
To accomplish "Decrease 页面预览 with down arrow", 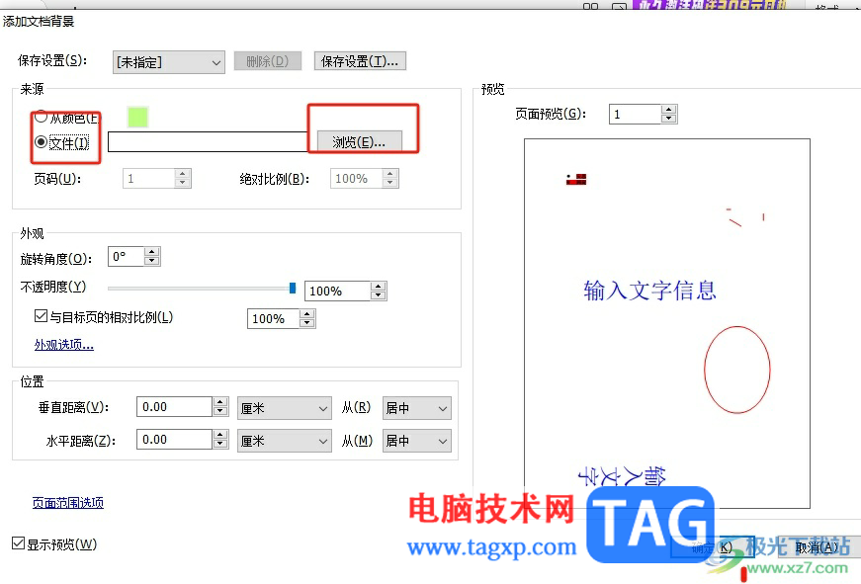I will coord(669,120).
